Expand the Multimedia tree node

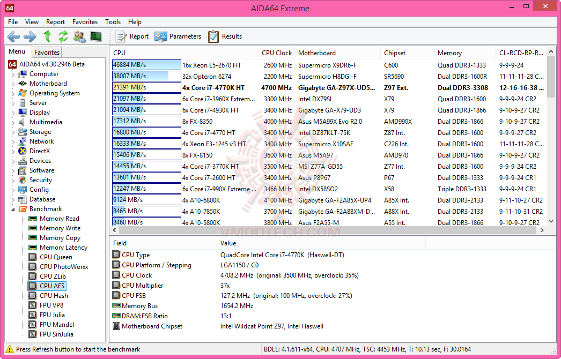coord(13,123)
